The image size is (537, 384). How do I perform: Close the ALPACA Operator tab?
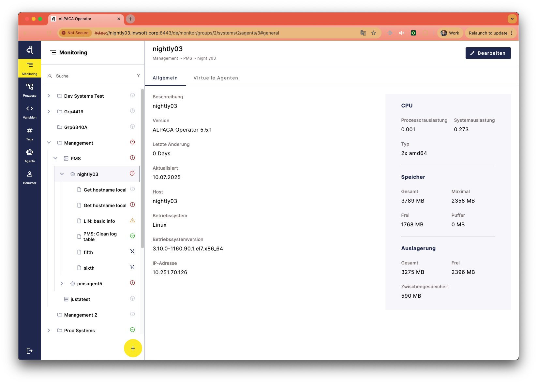(119, 19)
